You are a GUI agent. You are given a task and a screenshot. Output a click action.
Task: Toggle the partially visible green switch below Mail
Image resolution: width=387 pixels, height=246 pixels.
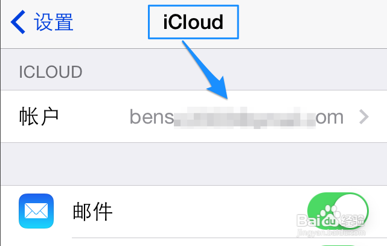coord(337,245)
